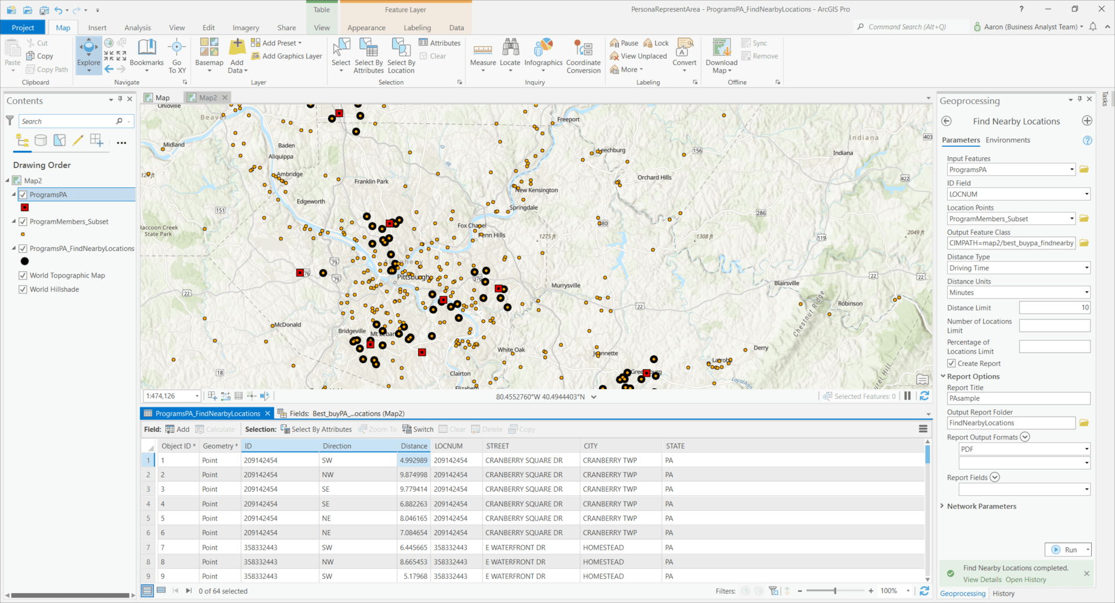This screenshot has height=603, width=1115.
Task: Click the Go To XY tool
Action: point(177,55)
